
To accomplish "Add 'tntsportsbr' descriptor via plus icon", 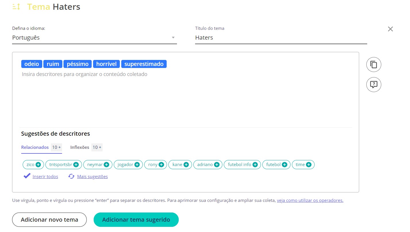I will [76, 165].
